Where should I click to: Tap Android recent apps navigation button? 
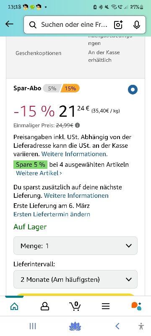(x=33, y=326)
